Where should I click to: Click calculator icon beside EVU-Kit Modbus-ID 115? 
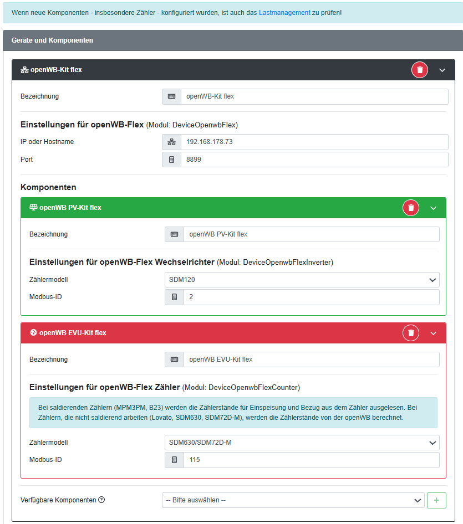(174, 460)
